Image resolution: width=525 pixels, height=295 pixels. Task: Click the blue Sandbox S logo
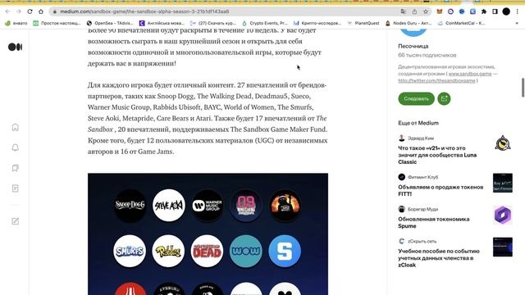point(285,251)
